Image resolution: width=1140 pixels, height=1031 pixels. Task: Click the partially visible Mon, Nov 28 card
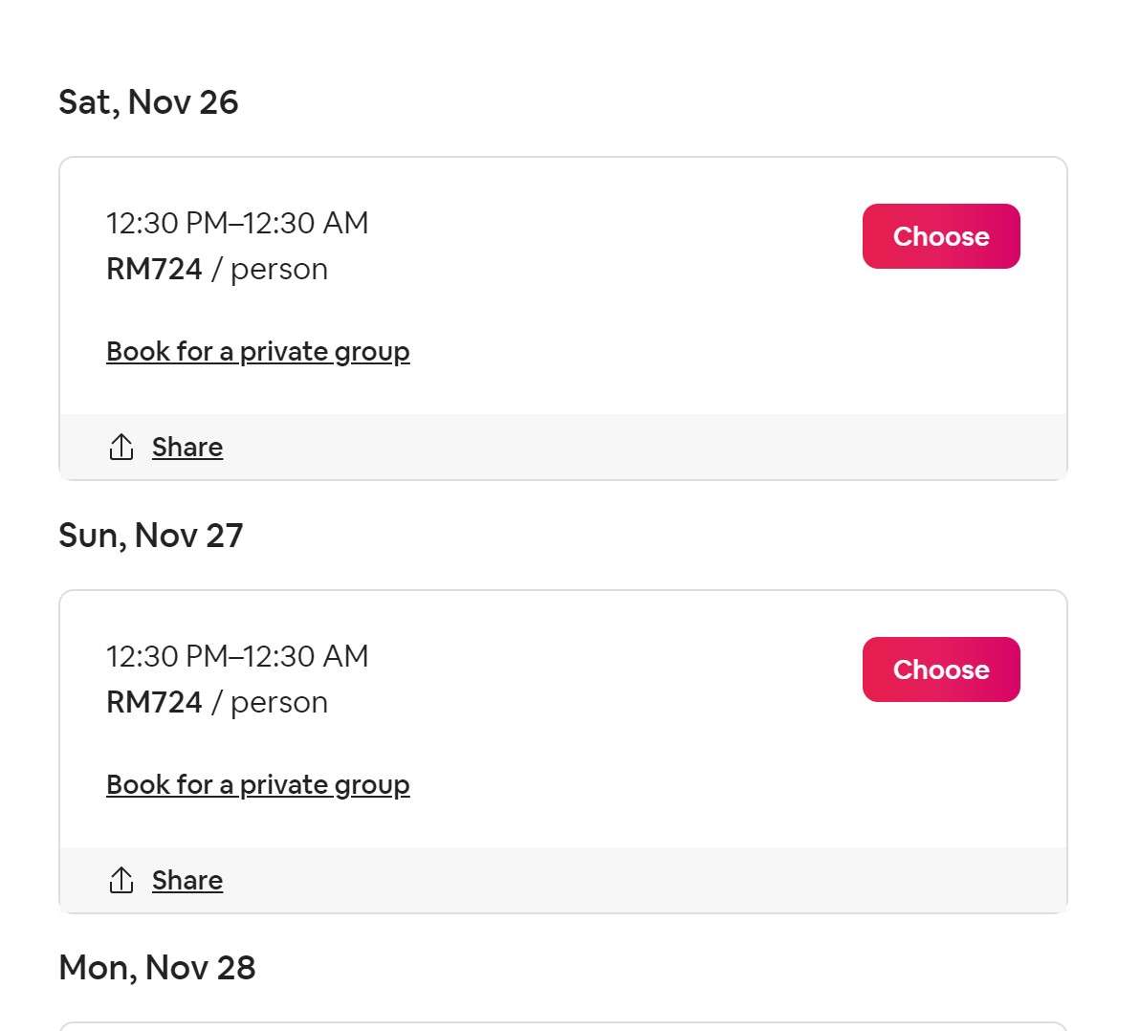pos(562,1026)
